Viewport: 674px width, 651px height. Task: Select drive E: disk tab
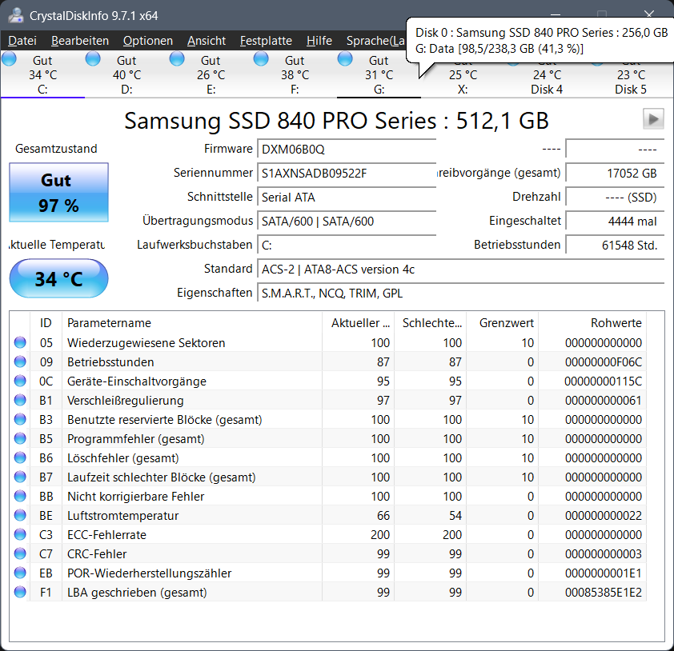[x=211, y=74]
